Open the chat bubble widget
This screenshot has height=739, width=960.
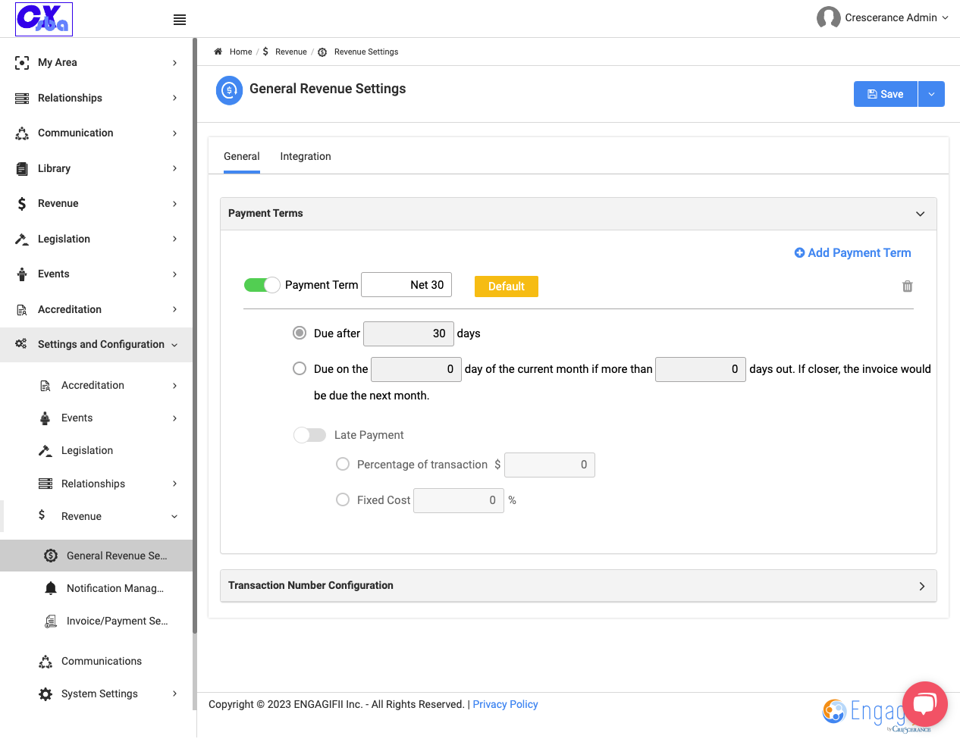tap(924, 704)
